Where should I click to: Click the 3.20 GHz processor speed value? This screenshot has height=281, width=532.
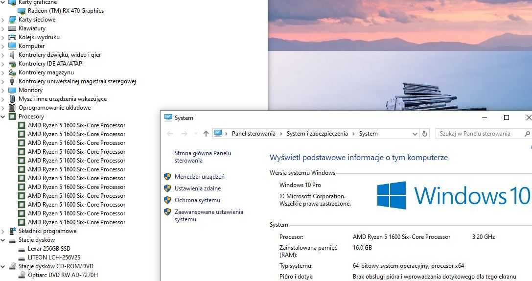(x=484, y=237)
